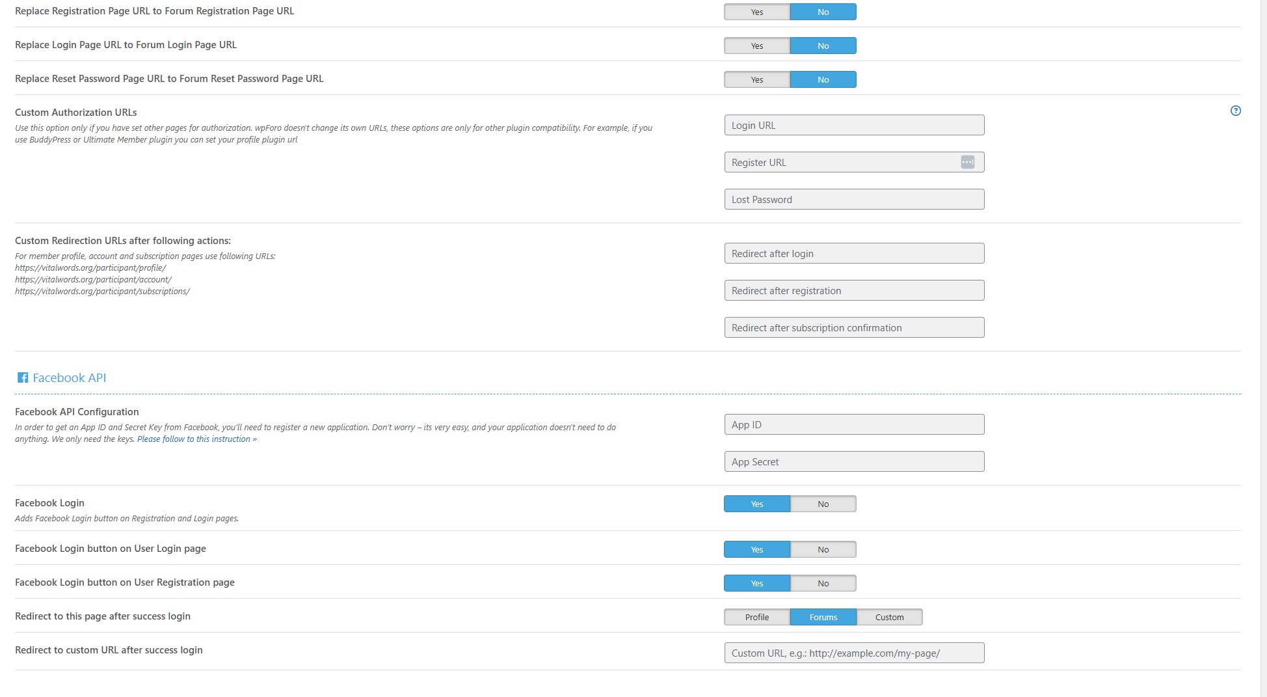
Task: Click the Register URL autofill icon
Action: point(967,162)
